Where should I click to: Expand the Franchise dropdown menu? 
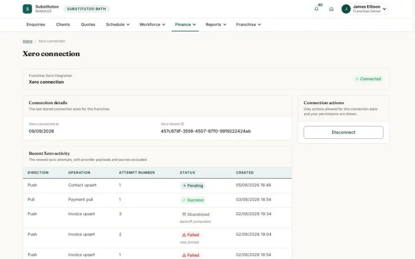click(x=248, y=24)
